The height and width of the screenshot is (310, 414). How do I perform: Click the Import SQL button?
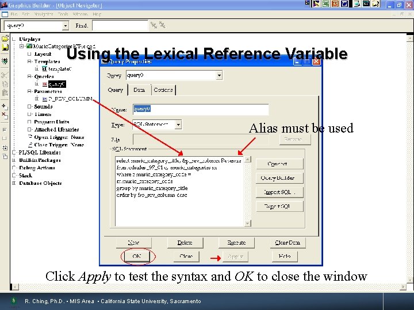(279, 192)
